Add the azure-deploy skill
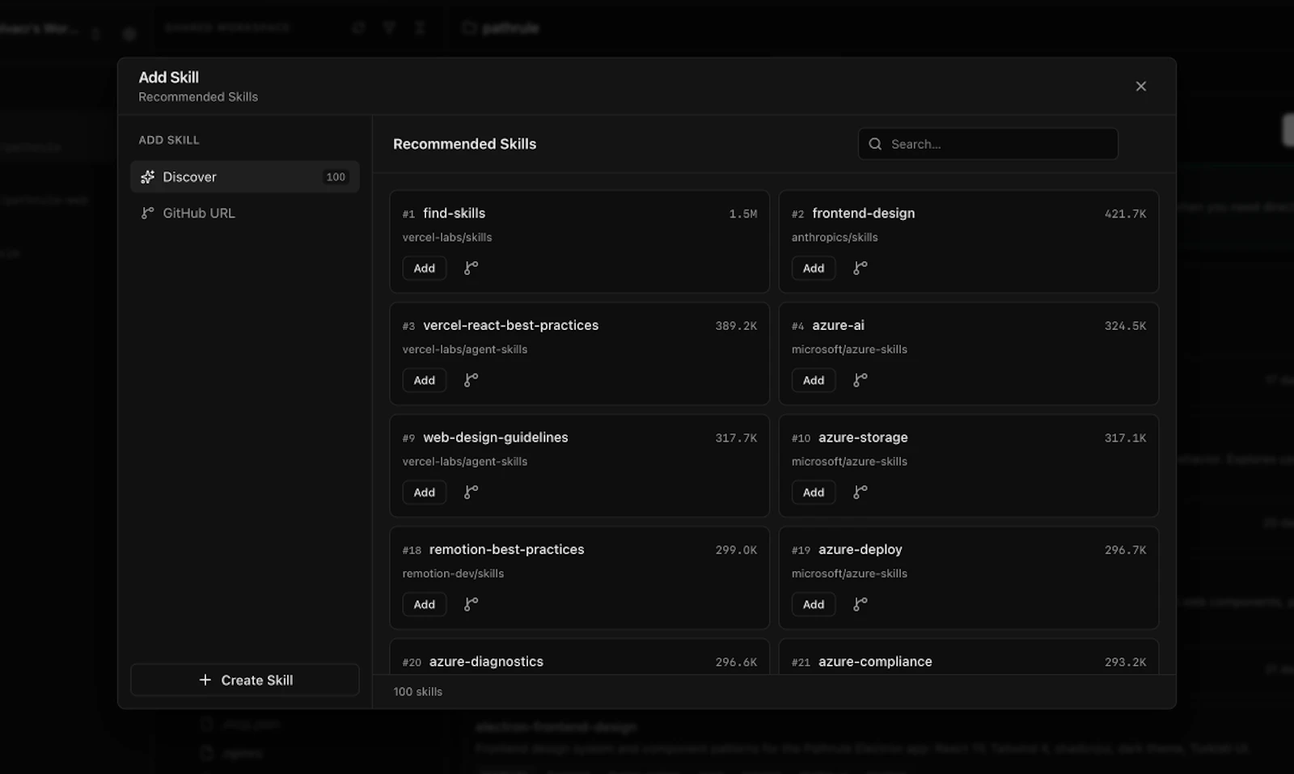Image resolution: width=1294 pixels, height=774 pixels. click(x=814, y=604)
